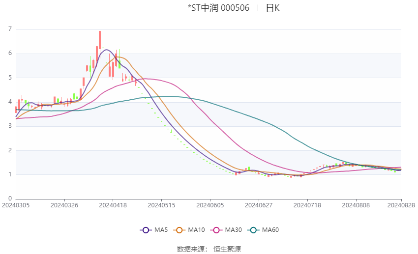The width and height of the screenshot is (418, 254).
Task: Click the 20240718 x-axis date label
Action: click(307, 205)
